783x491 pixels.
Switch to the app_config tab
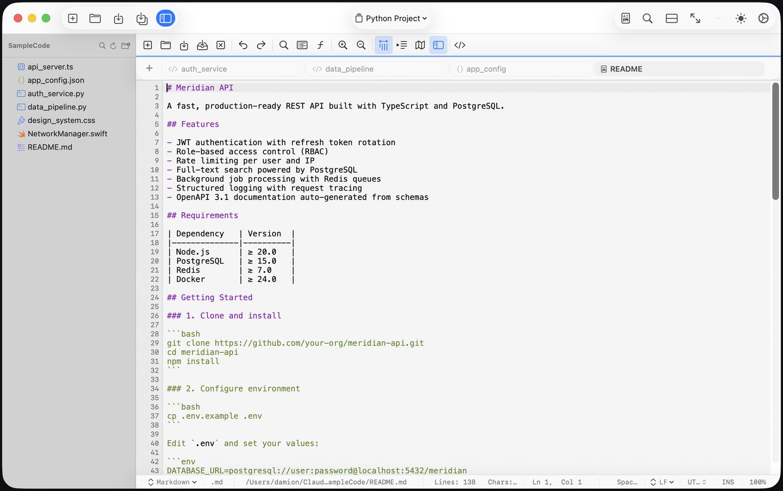point(521,69)
